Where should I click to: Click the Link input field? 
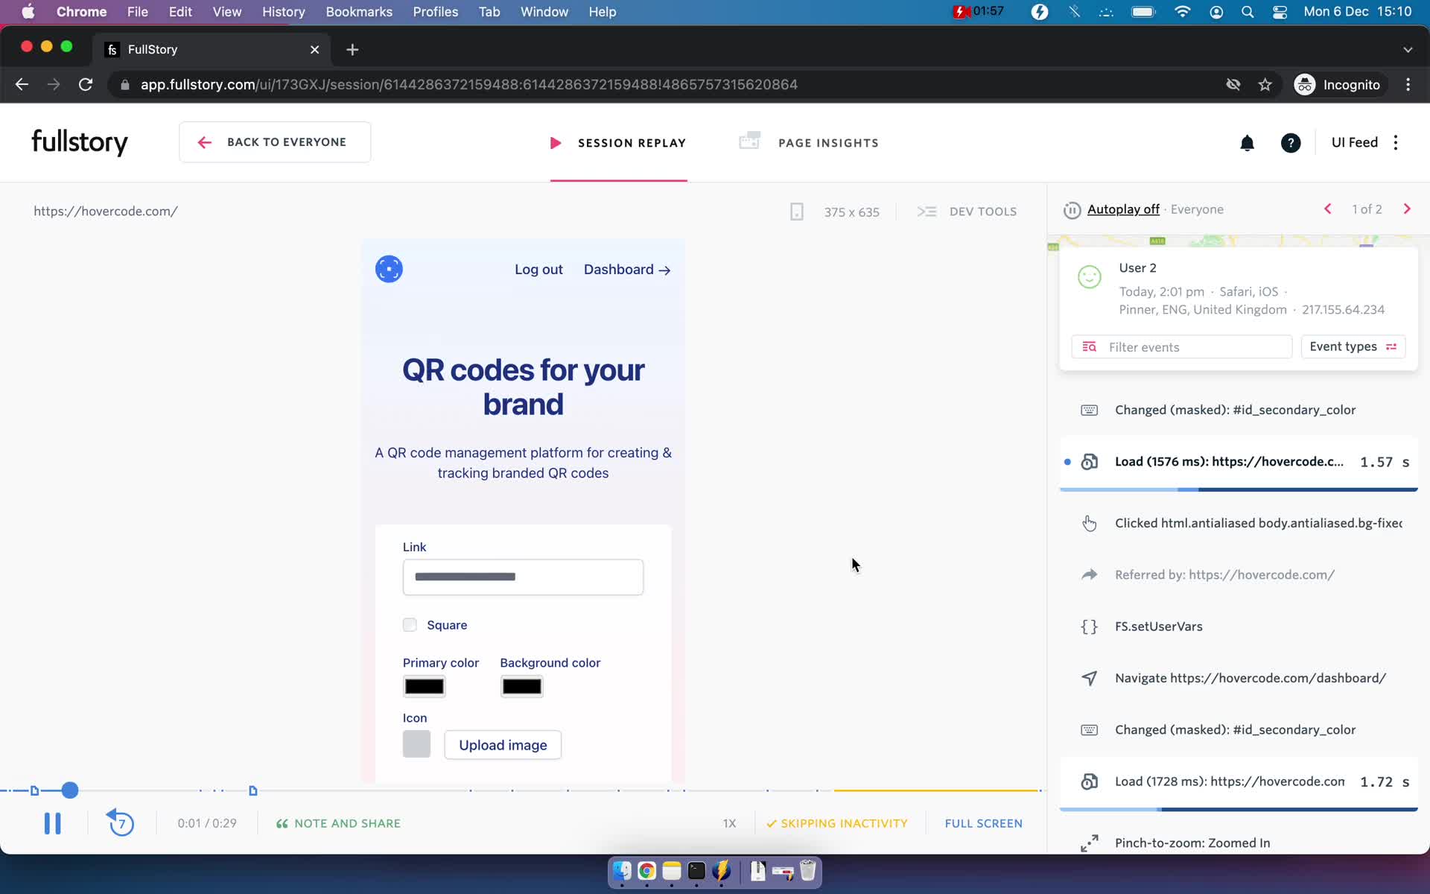523,577
